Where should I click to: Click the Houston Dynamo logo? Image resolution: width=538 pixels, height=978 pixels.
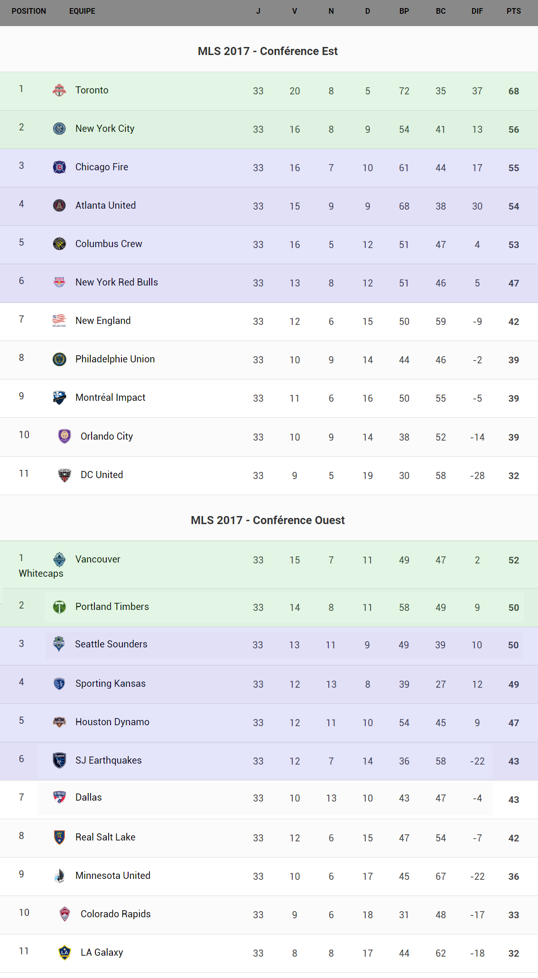click(x=59, y=722)
